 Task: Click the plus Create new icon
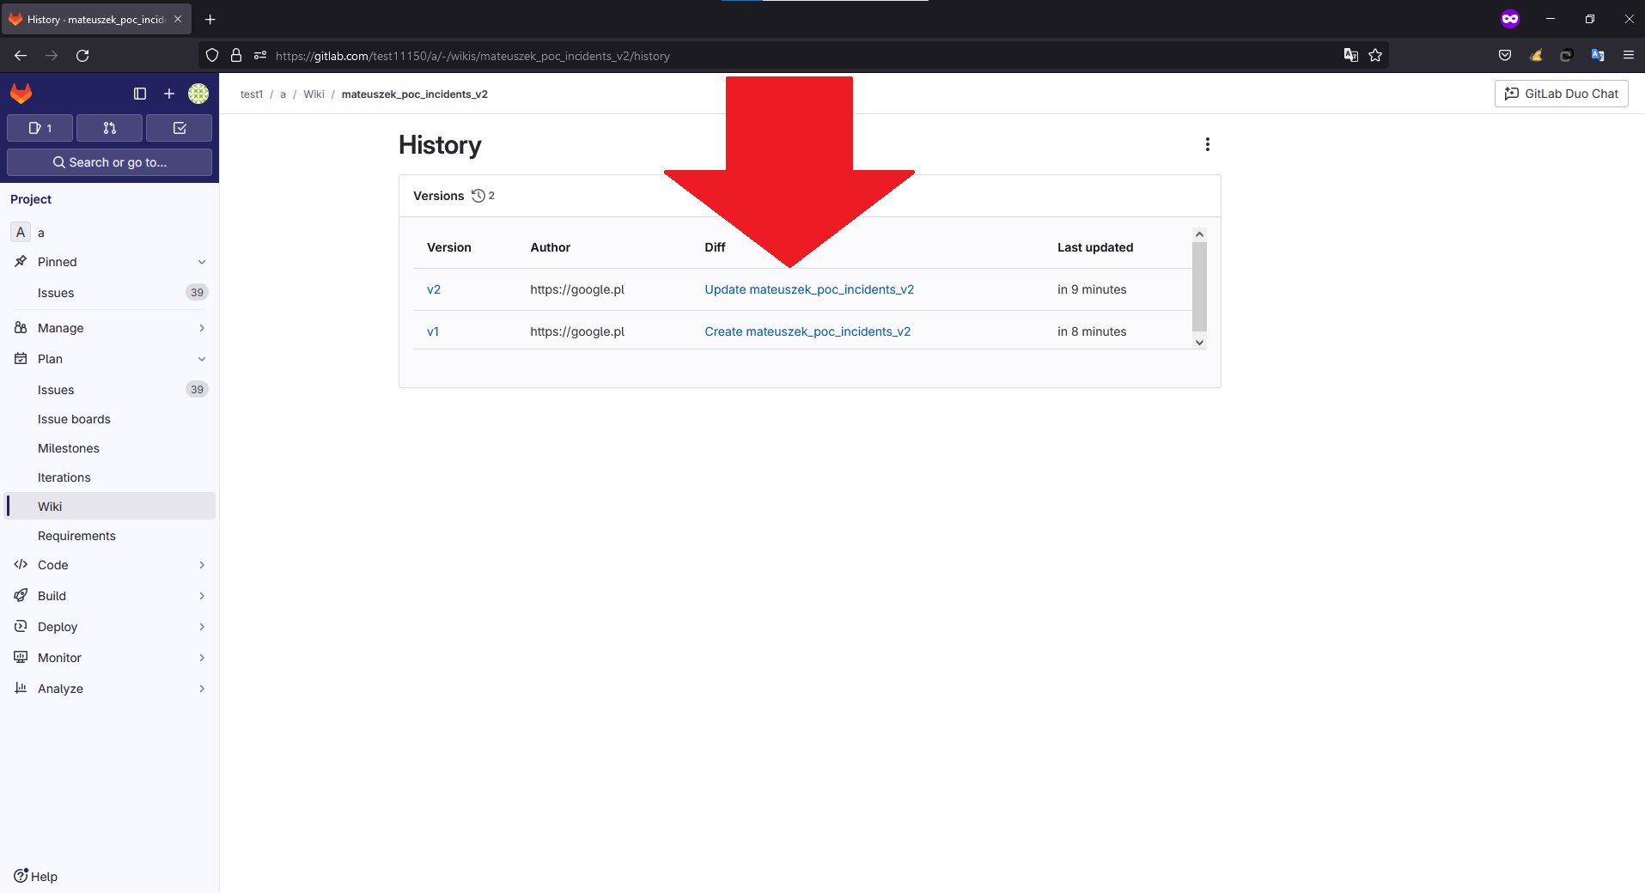(169, 94)
